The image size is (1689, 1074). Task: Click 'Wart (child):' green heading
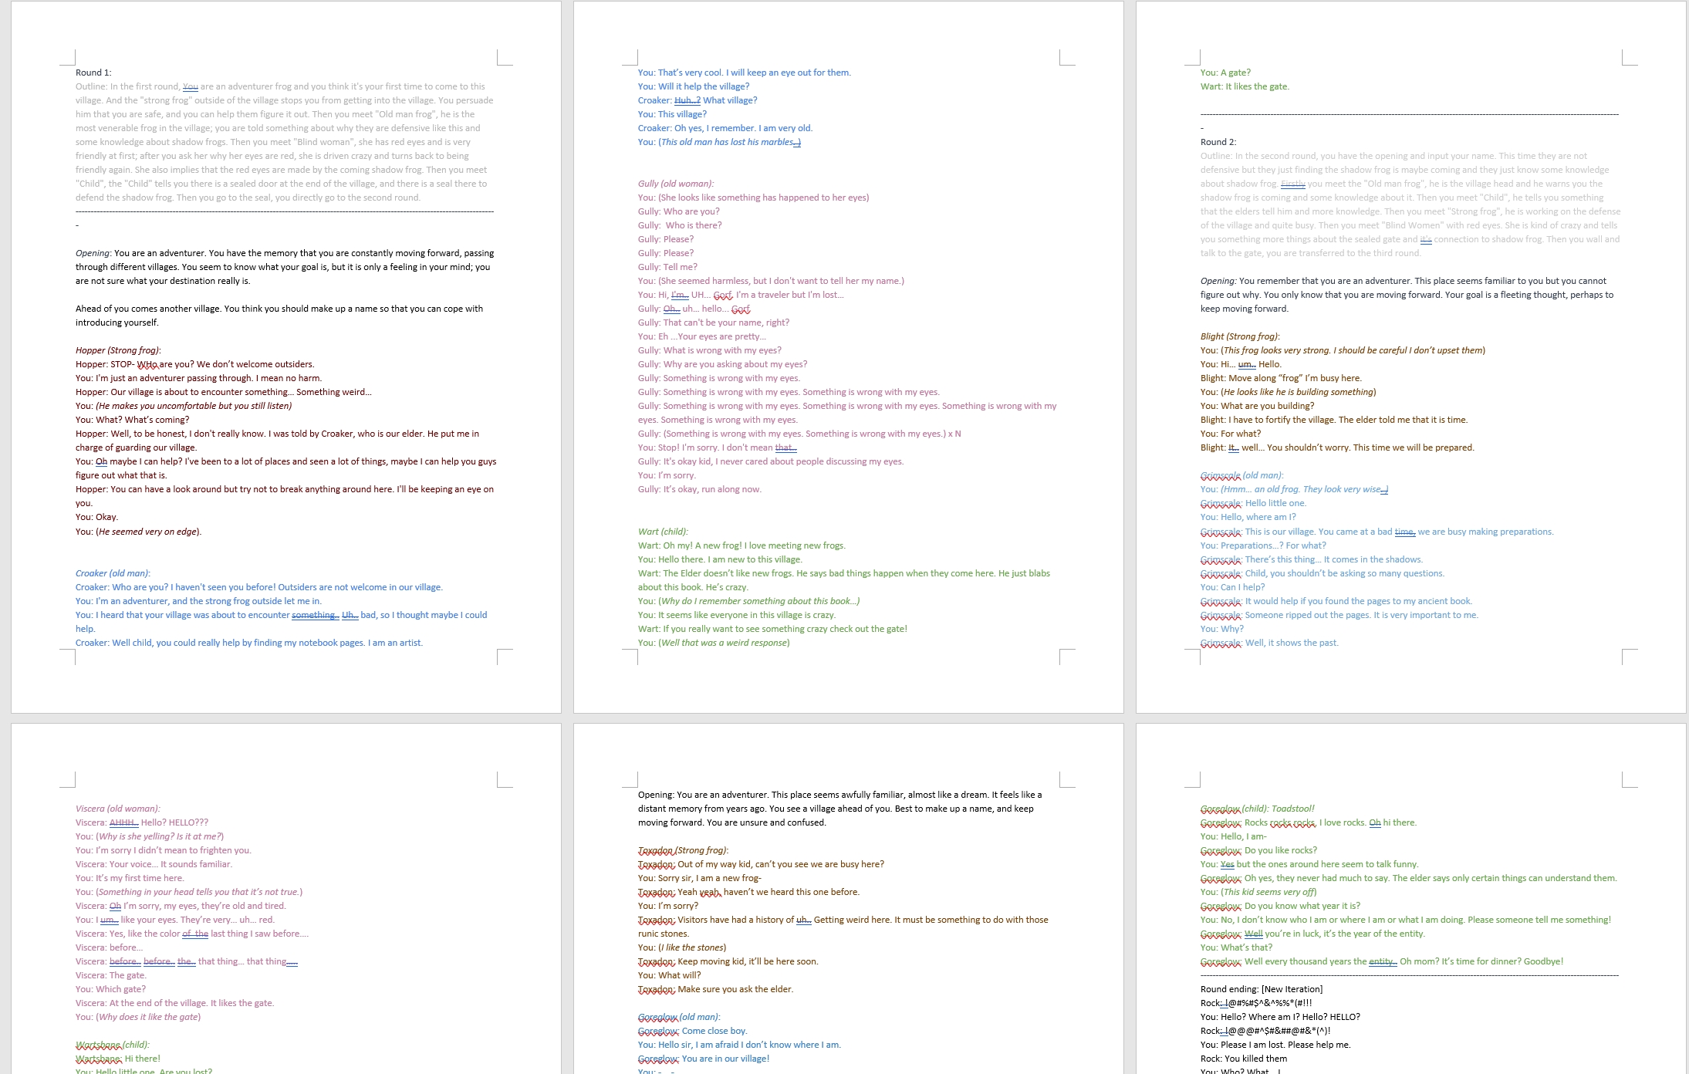coord(662,532)
